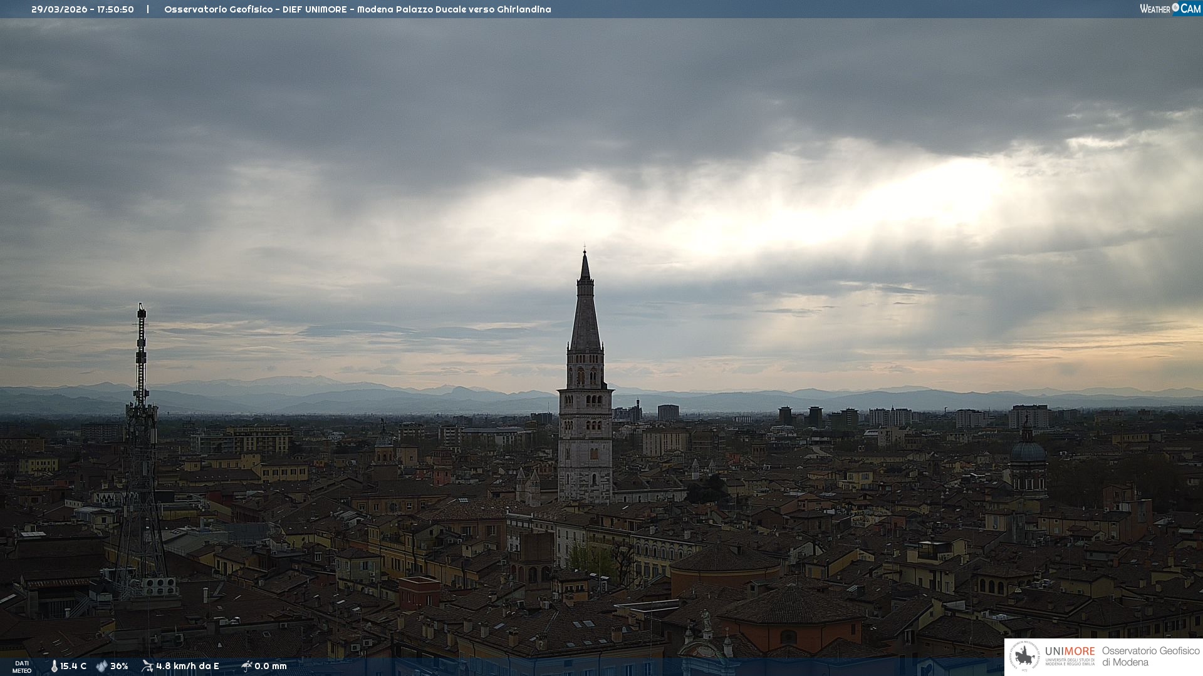Click the DATI METEO label
Viewport: 1203px width, 676px height.
tap(22, 667)
